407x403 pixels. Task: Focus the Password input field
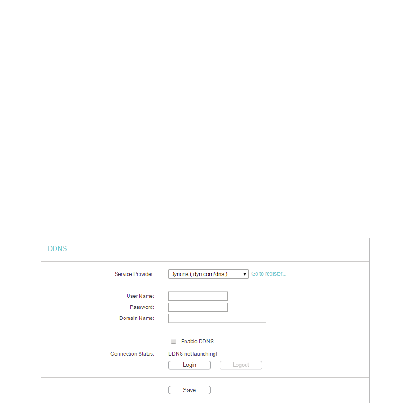click(x=198, y=307)
